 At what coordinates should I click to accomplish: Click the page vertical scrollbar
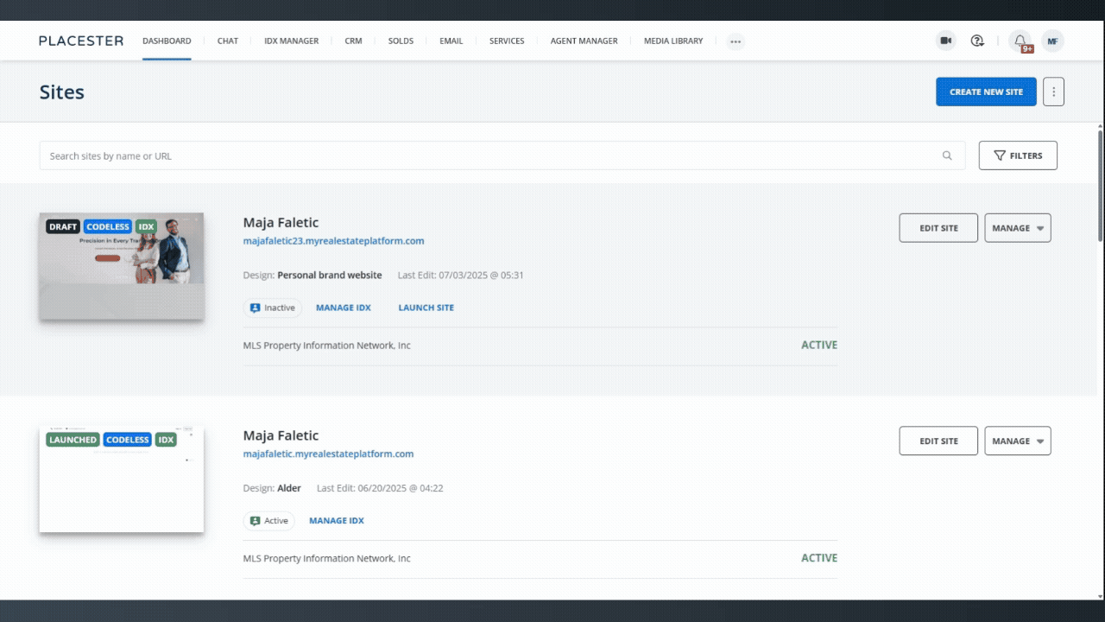point(1100,186)
